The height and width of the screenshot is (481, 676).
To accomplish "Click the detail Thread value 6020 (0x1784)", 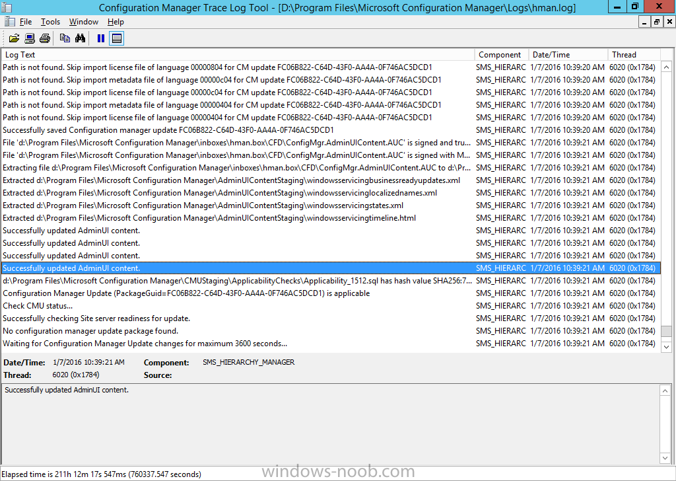I will [x=76, y=375].
